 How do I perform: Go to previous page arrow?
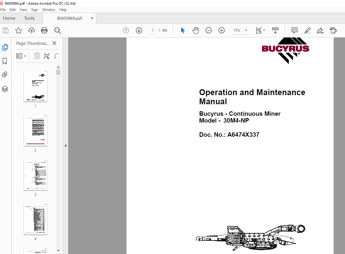coord(126,30)
